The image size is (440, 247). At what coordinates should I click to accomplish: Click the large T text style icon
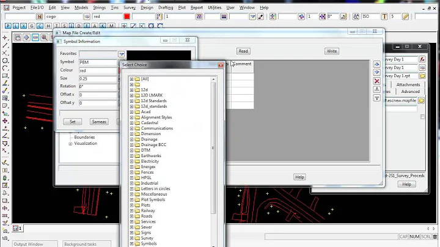tap(384, 17)
